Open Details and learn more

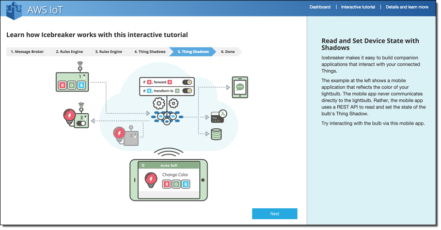click(407, 7)
